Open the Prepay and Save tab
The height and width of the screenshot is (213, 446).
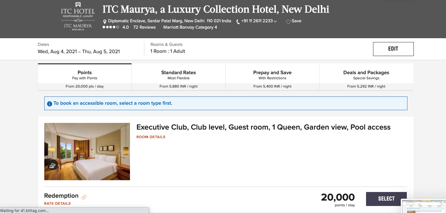click(272, 77)
